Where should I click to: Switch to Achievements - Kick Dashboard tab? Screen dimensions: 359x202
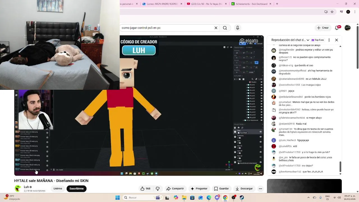click(x=251, y=4)
